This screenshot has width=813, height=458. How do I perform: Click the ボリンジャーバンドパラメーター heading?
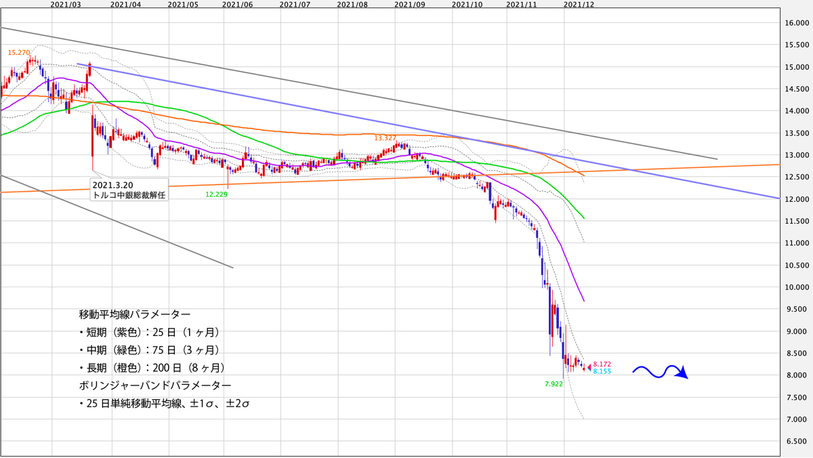[154, 386]
